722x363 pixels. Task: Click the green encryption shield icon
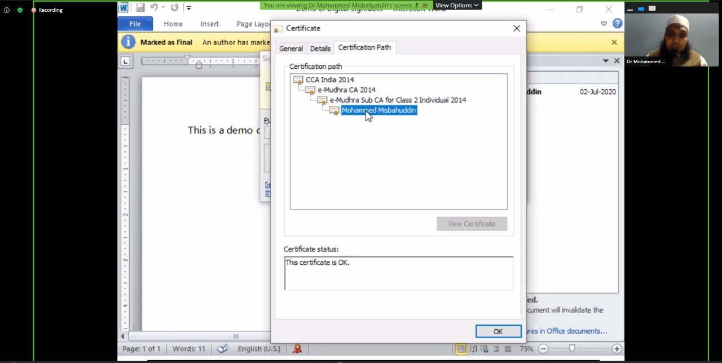pos(20,10)
